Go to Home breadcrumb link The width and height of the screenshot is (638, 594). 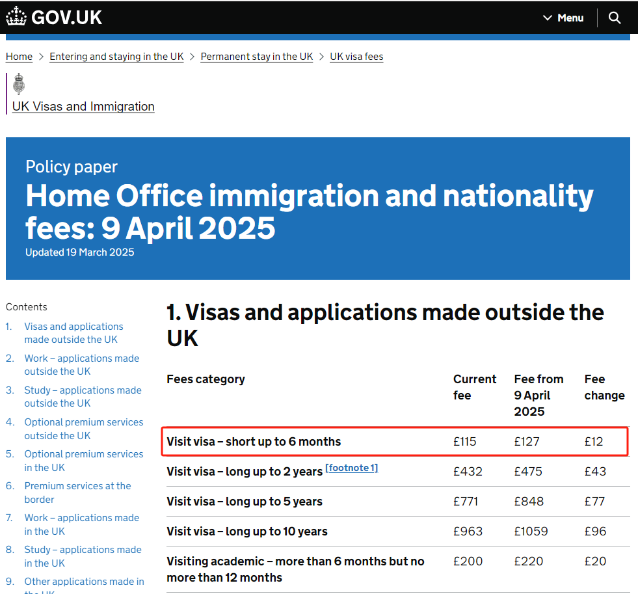(x=19, y=57)
